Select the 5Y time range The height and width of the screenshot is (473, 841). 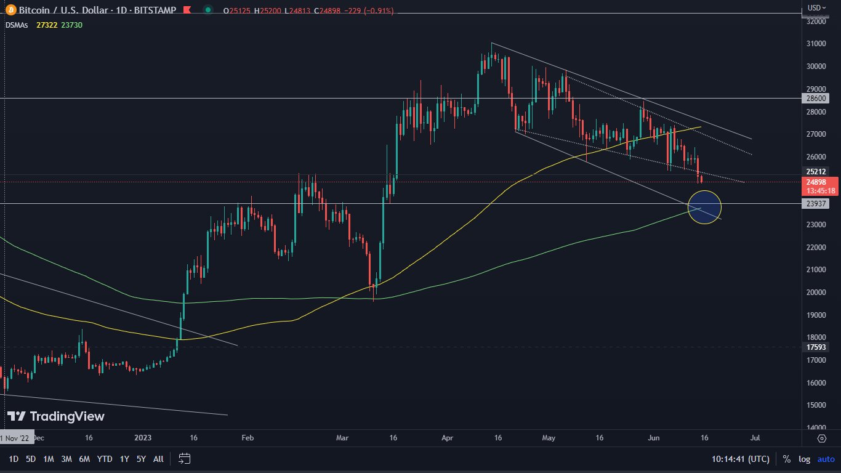tap(142, 459)
